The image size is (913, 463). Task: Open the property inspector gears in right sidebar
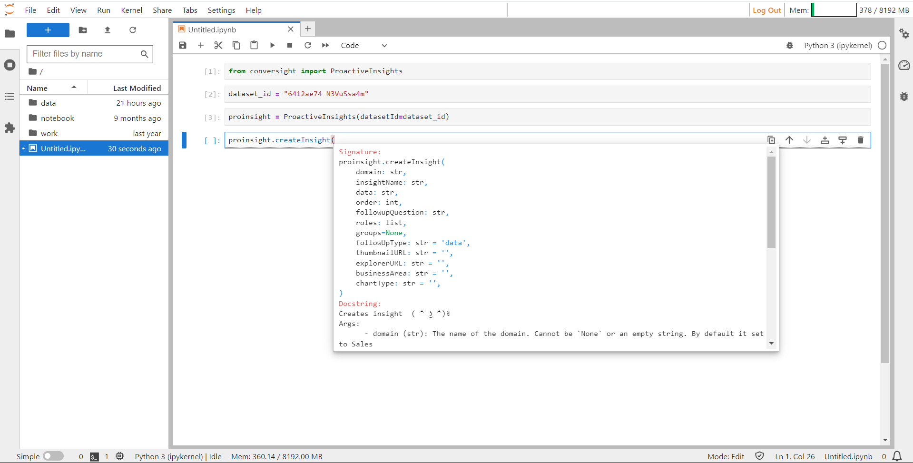point(904,34)
